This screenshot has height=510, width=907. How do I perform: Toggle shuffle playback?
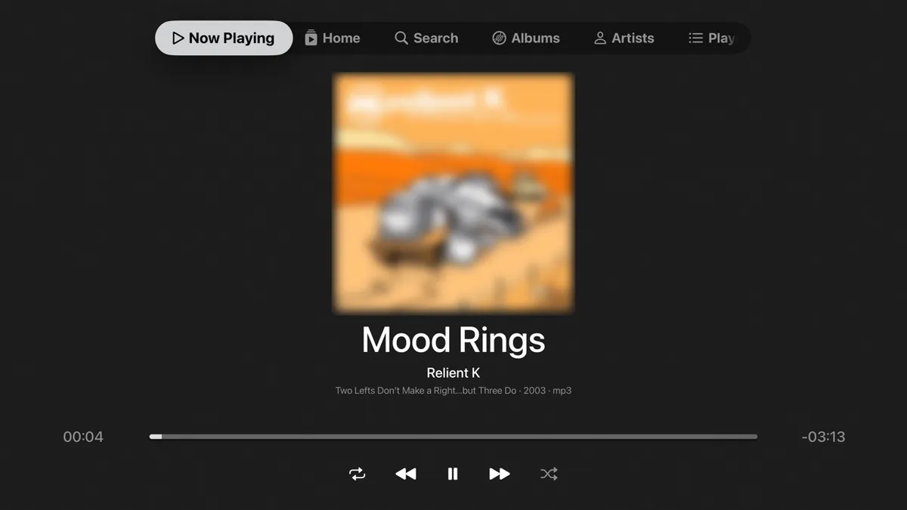point(549,474)
